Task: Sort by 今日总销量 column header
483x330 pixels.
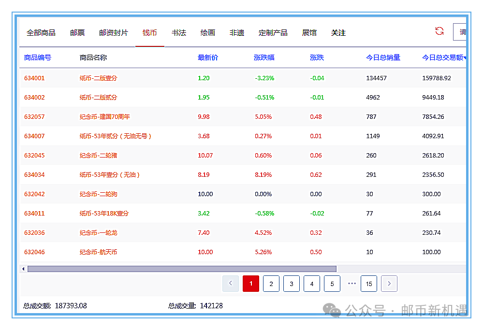Action: coord(383,57)
